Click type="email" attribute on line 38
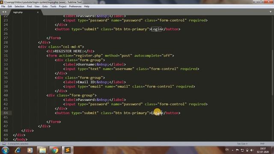Image resolution: width=274 pixels, height=154 pixels. [x=90, y=86]
